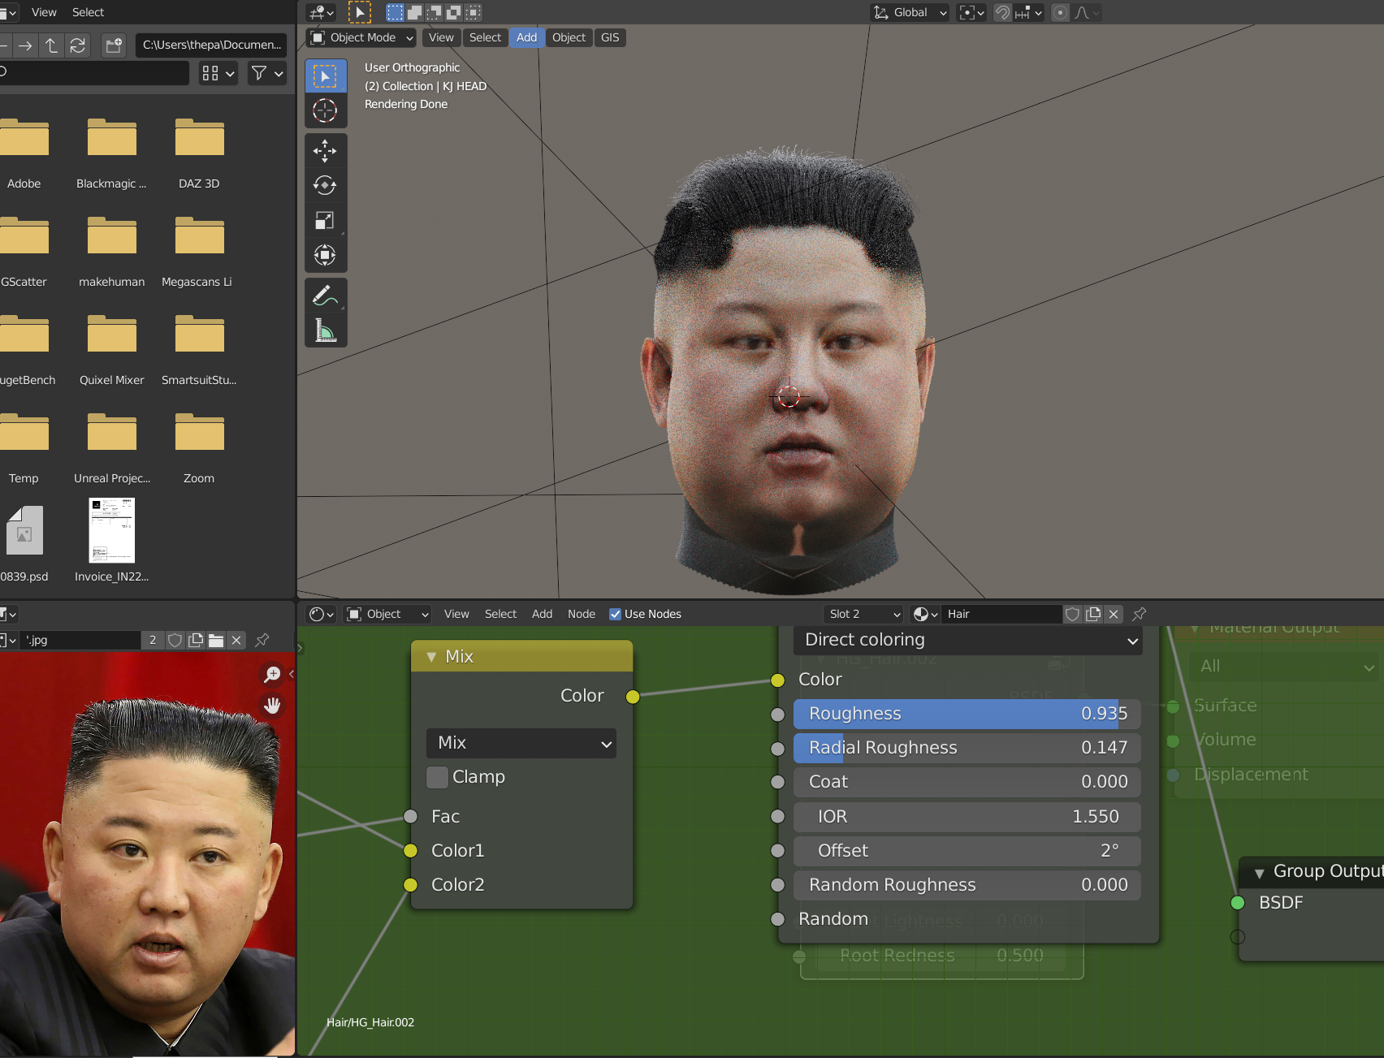
Task: Create new folder in file browser
Action: (x=114, y=45)
